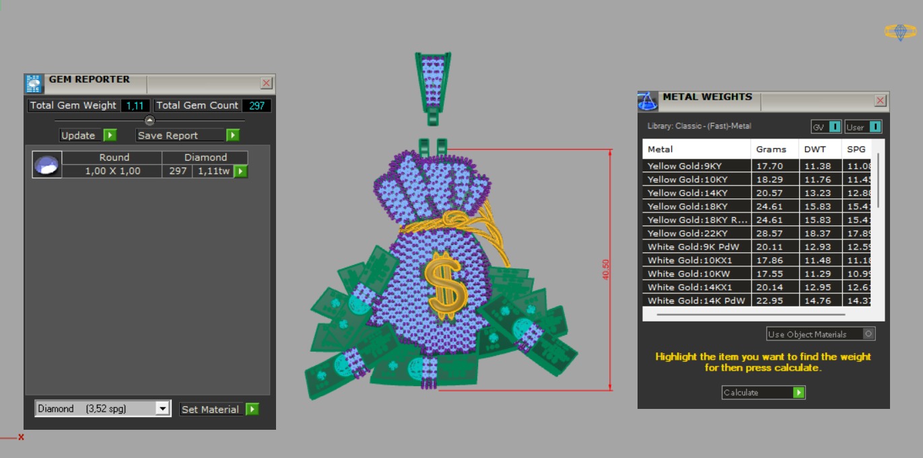Sort by the Metal column header
Screen dimensions: 923x458
pos(697,149)
